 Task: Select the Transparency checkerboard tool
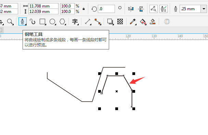point(120,21)
